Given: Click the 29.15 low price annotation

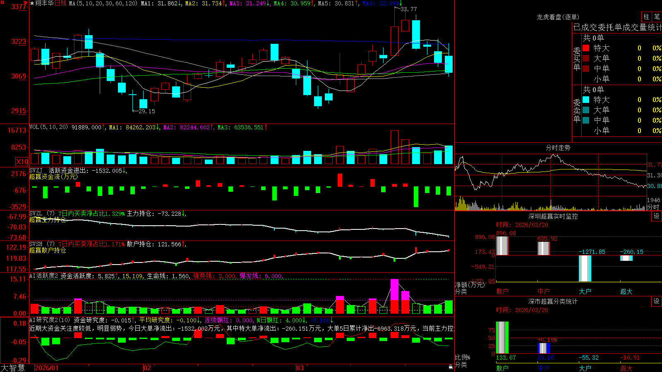Looking at the screenshot, I should coord(147,111).
